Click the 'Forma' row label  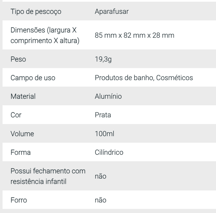pos(21,152)
